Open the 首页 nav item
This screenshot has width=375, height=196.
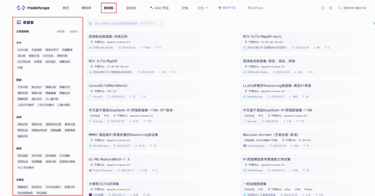click(x=66, y=8)
